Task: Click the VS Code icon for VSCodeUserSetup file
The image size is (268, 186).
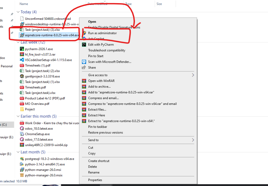Action: 22,60
